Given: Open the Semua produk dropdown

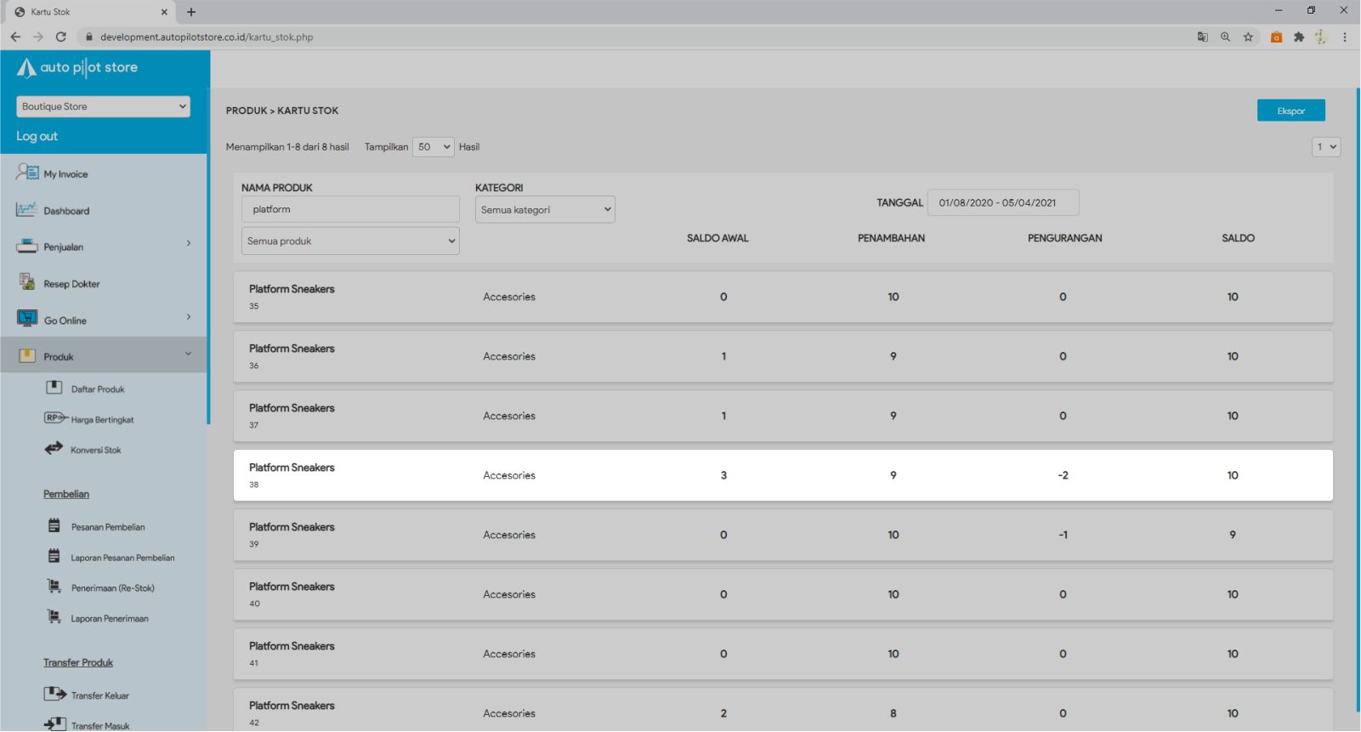Looking at the screenshot, I should pos(350,241).
